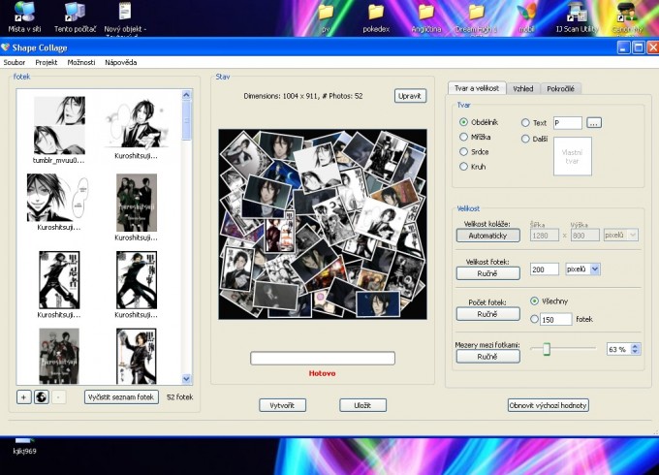Click Obnovit výchozí hodnoty button
This screenshot has height=475, width=659.
pos(548,405)
